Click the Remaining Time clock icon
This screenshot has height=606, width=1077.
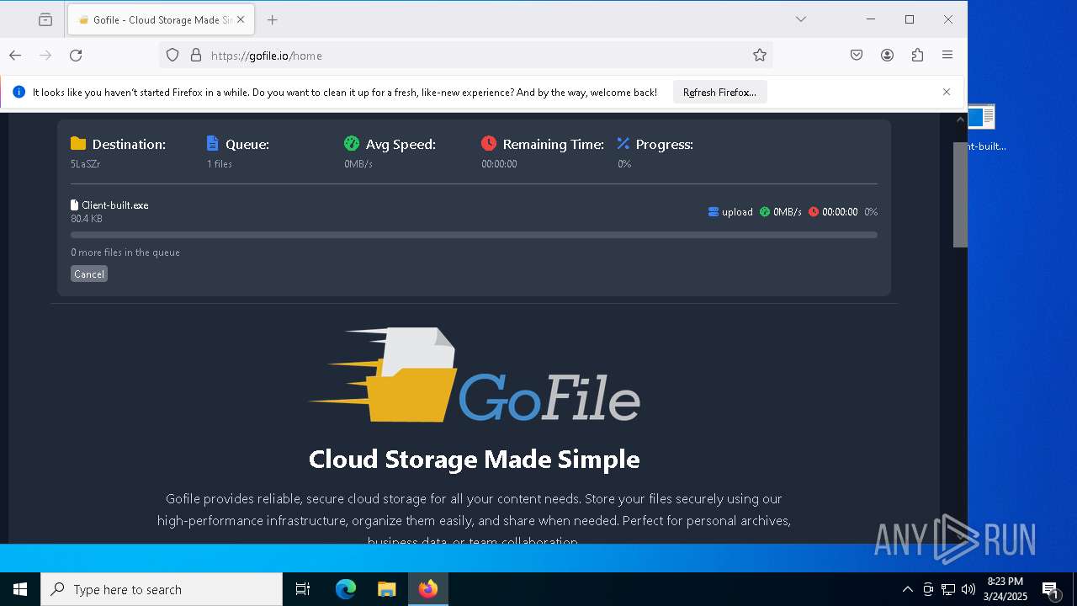point(489,144)
